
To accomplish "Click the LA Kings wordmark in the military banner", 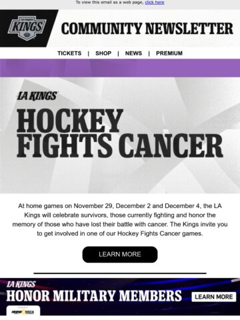I will [21, 284].
